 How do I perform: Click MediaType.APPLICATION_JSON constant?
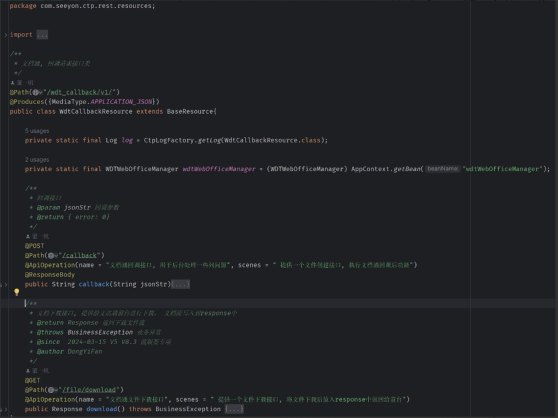tap(102, 102)
